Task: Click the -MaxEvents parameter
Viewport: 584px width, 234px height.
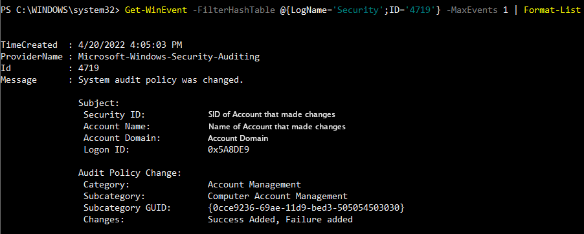Action: [x=471, y=10]
